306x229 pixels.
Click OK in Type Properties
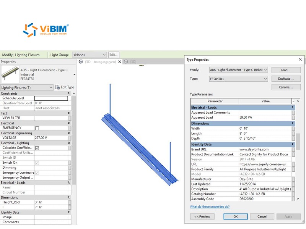coord(236,216)
